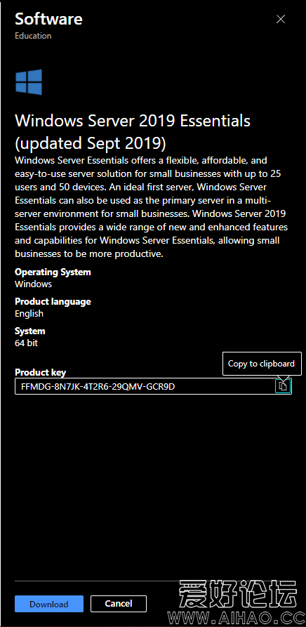This screenshot has height=627, width=306.
Task: Click the WWW.AIHAO.CC watermark text
Action: pyautogui.click(x=234, y=618)
